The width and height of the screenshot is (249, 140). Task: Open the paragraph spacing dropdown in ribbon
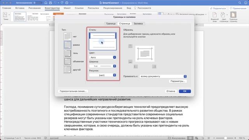click(206, 14)
